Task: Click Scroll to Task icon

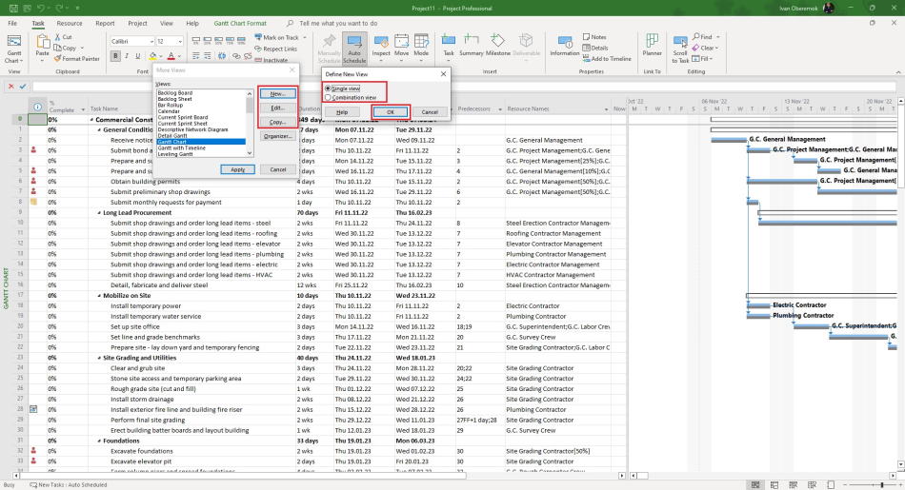Action: 680,42
